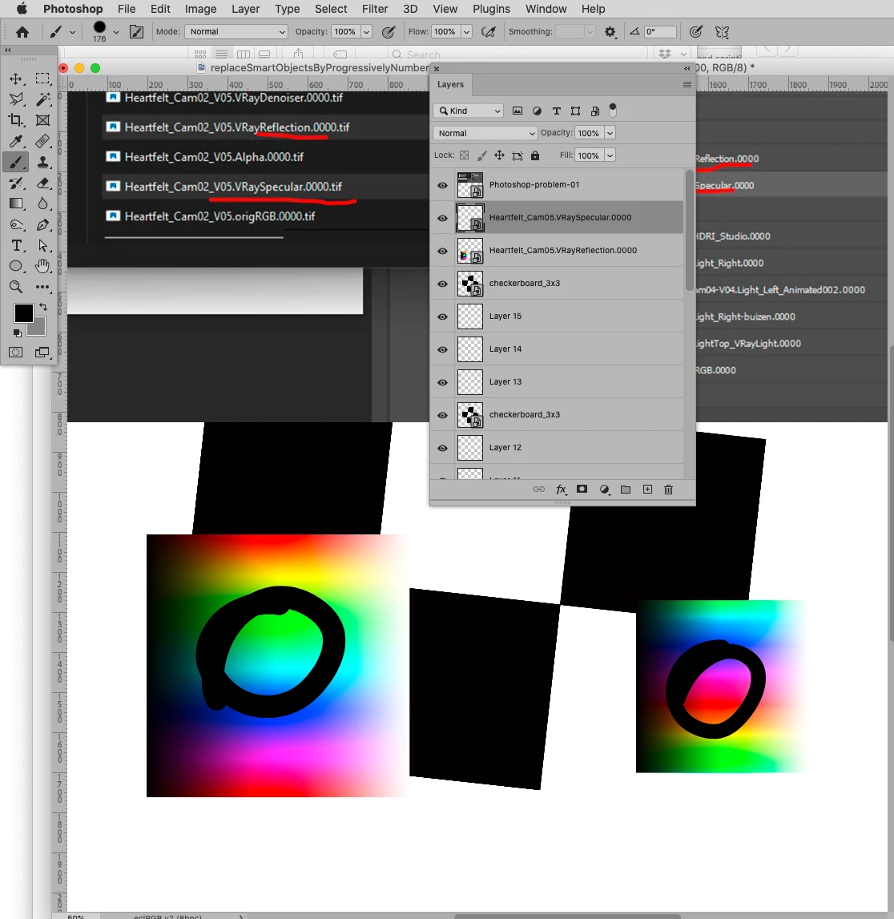Image resolution: width=894 pixels, height=919 pixels.
Task: Open brush preset picker arrow
Action: tap(116, 32)
